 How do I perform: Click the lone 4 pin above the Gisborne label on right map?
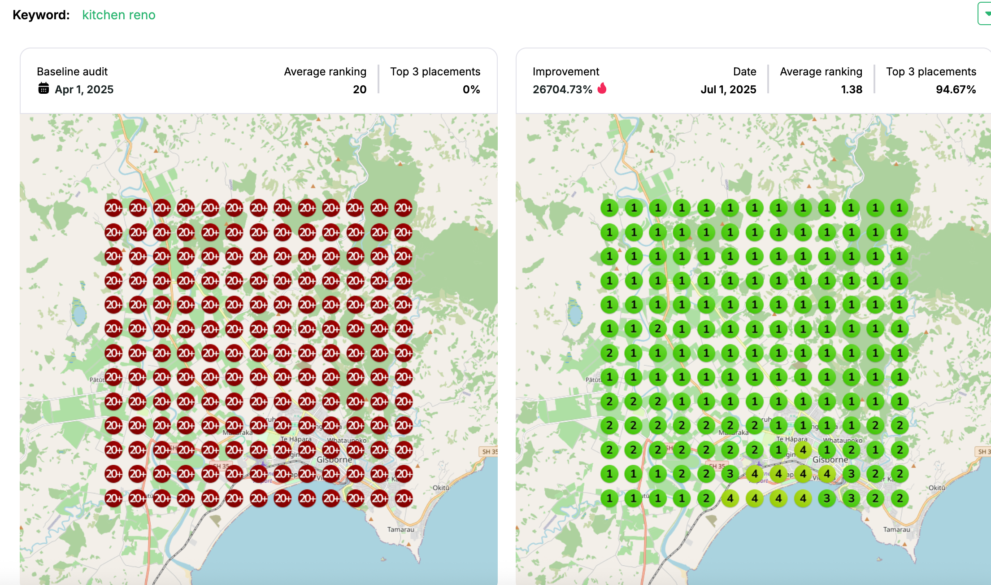[x=803, y=450]
